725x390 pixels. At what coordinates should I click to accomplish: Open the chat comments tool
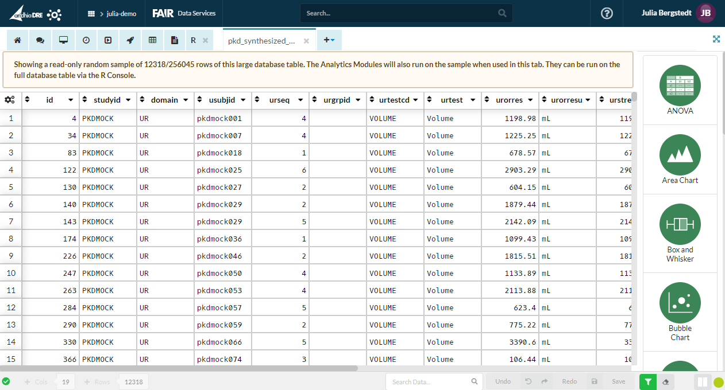pyautogui.click(x=40, y=40)
